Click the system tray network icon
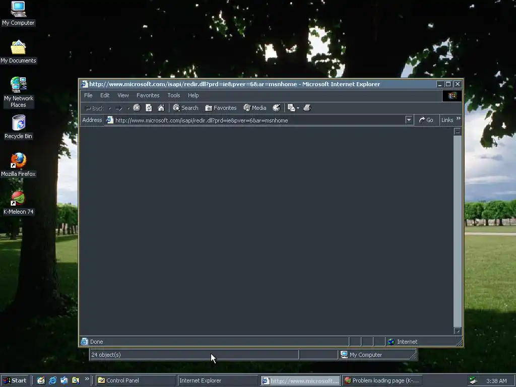The width and height of the screenshot is (516, 387). tap(473, 380)
